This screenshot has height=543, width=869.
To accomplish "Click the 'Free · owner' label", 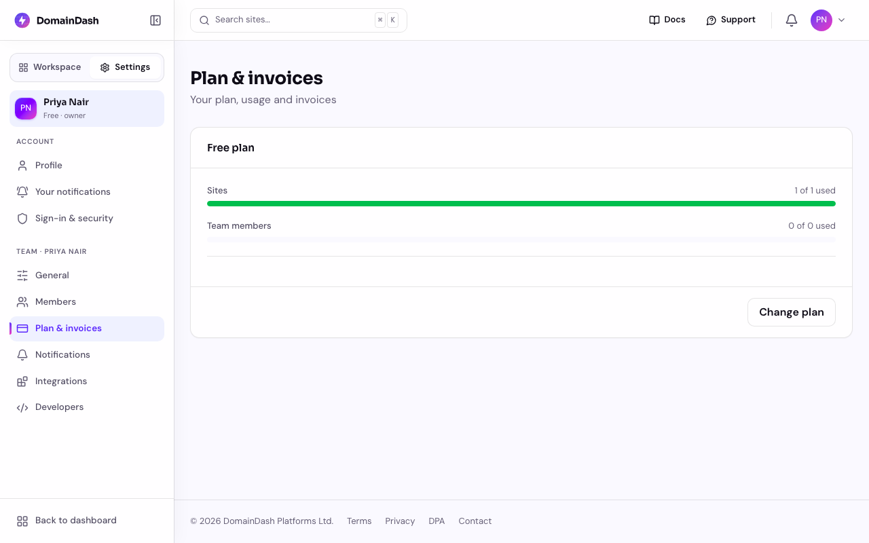I will click(64, 116).
